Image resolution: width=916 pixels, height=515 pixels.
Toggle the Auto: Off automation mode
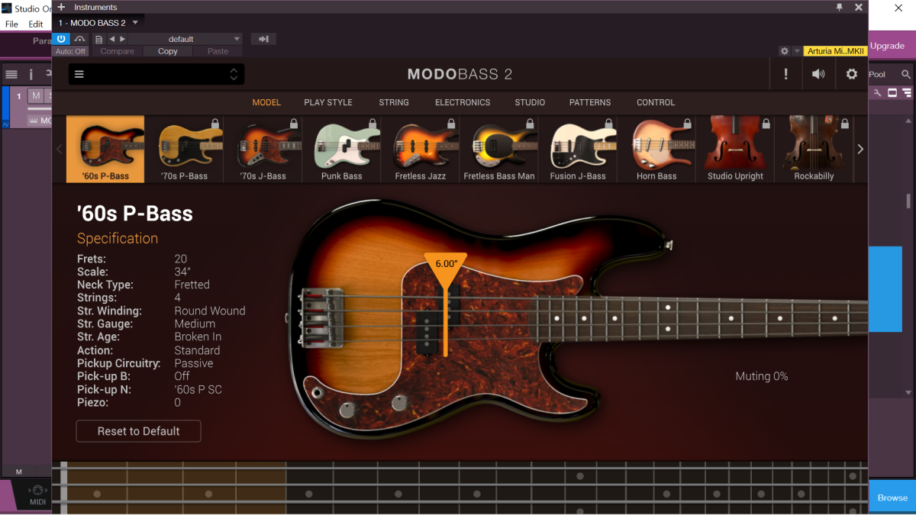pyautogui.click(x=70, y=51)
